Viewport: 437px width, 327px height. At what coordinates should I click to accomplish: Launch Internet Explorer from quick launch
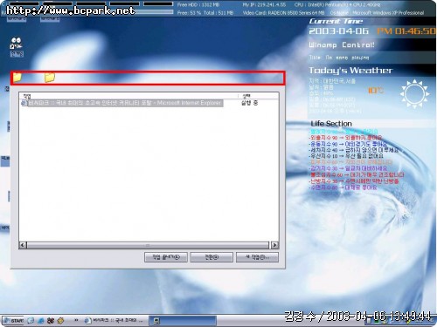(41, 321)
